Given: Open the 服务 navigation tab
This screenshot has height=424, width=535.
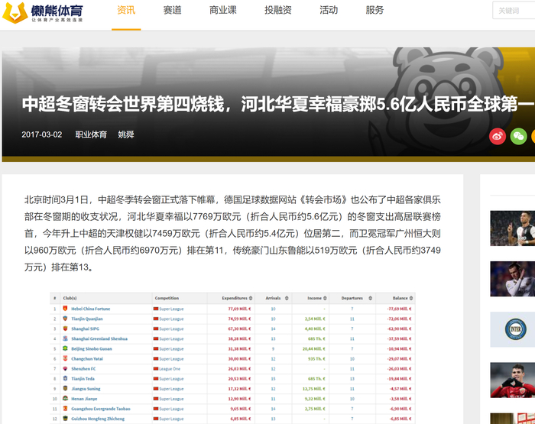Looking at the screenshot, I should point(374,10).
